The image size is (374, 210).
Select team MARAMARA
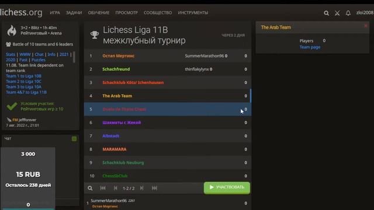tap(168, 149)
